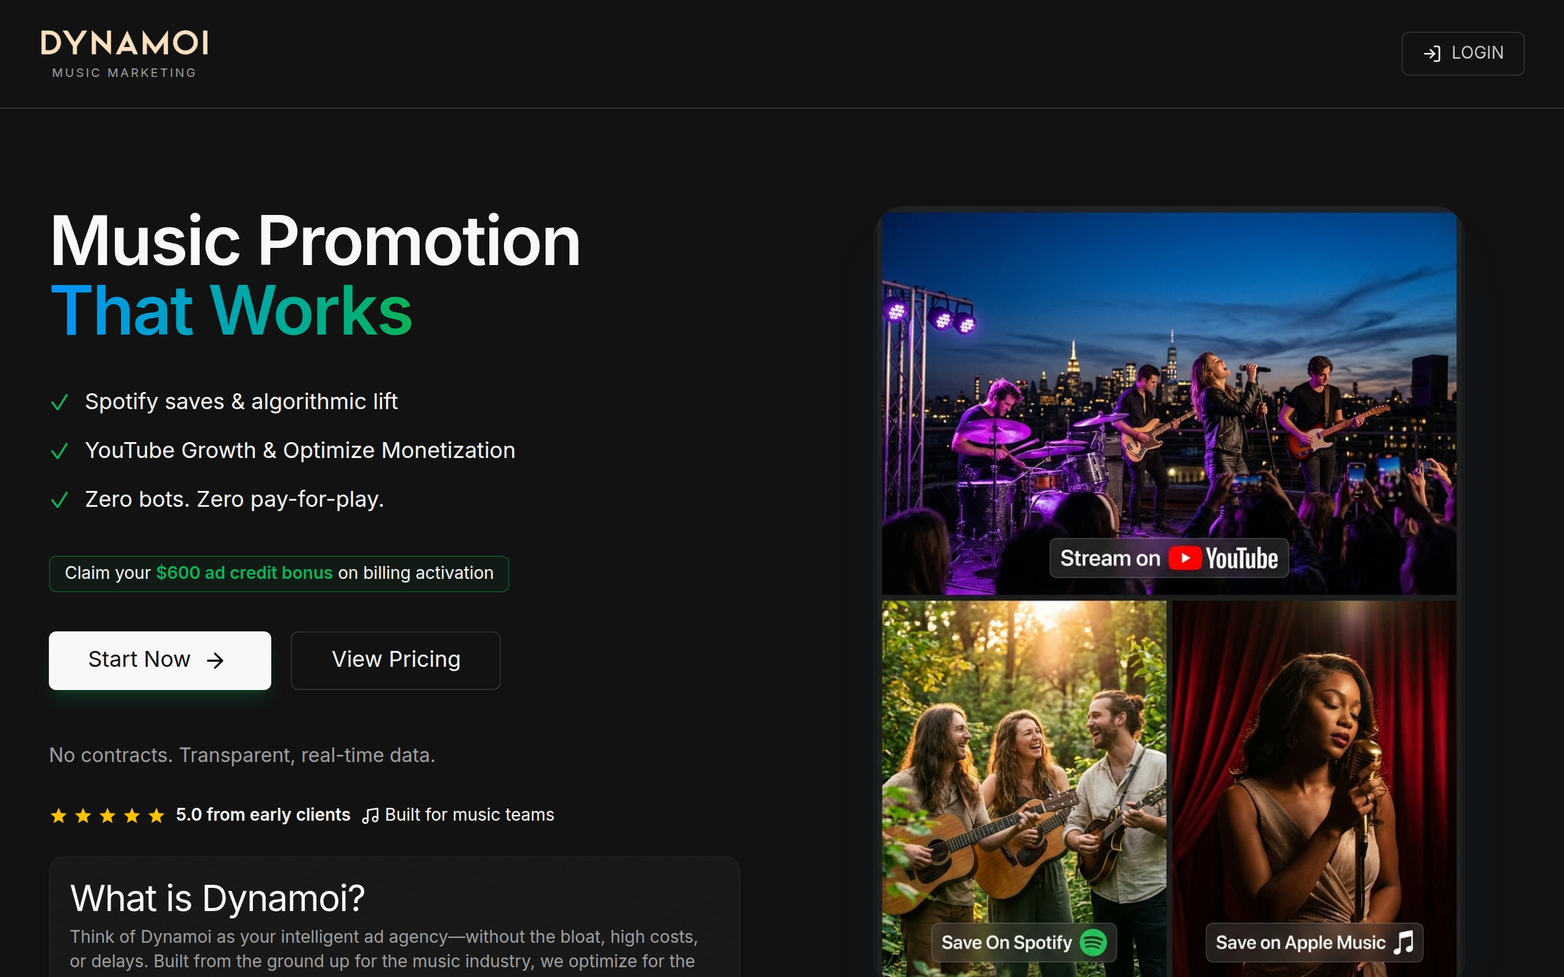
Task: Click the checkmark beside YouTube Growth
Action: coord(59,451)
